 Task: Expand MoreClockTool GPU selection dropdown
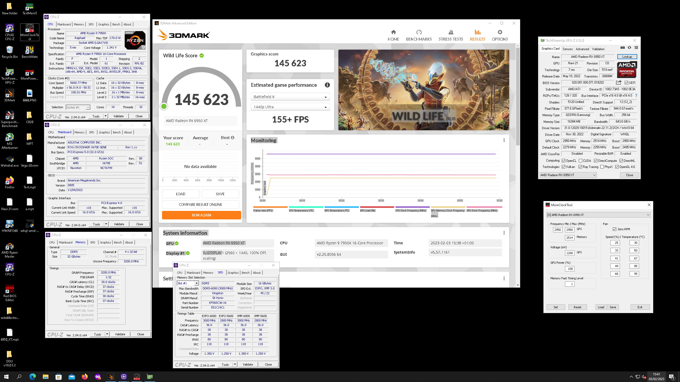click(598, 215)
